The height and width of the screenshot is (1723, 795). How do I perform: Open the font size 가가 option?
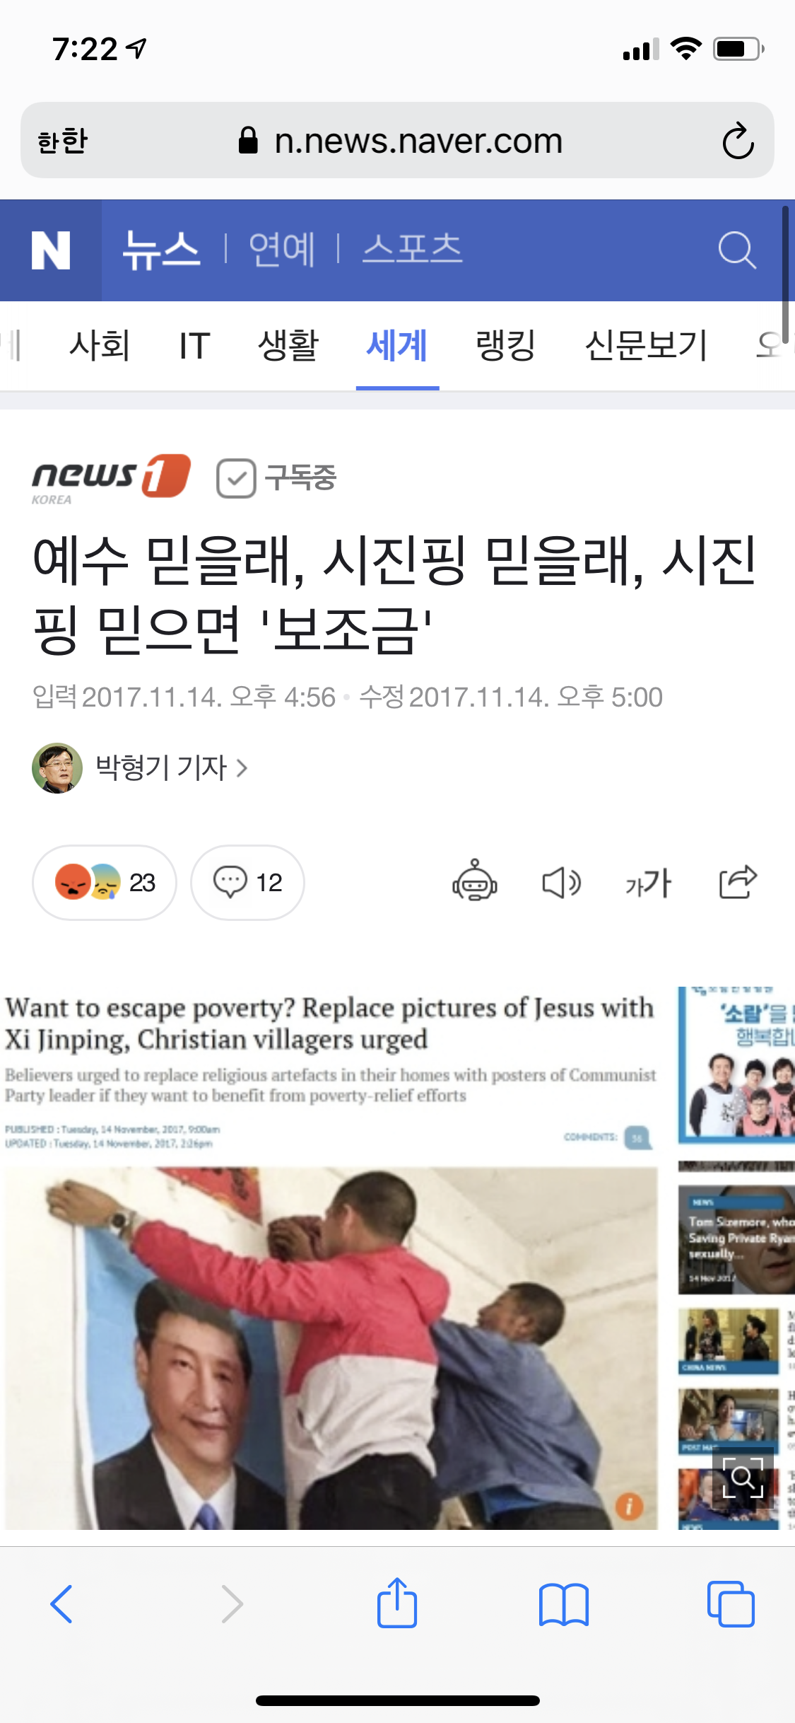point(649,883)
